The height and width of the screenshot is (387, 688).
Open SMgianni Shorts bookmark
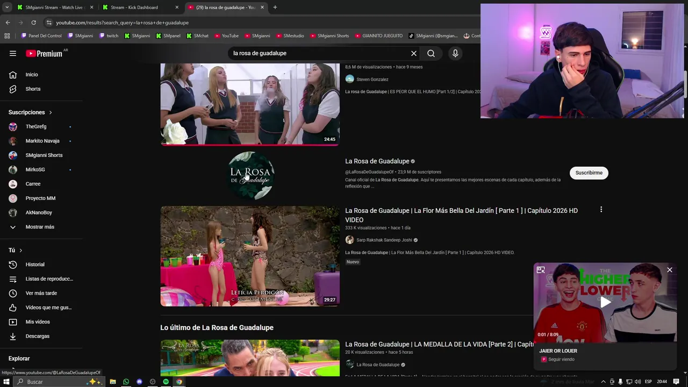pyautogui.click(x=329, y=36)
